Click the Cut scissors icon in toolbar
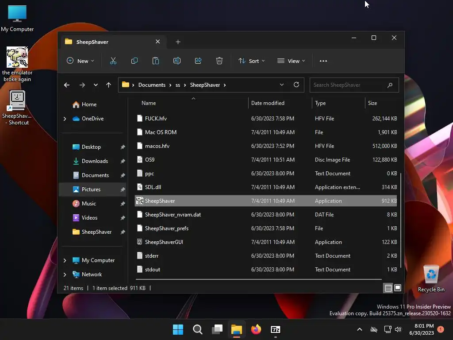 click(113, 61)
